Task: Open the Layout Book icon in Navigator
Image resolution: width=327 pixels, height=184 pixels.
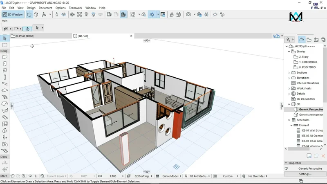Action: (316, 39)
